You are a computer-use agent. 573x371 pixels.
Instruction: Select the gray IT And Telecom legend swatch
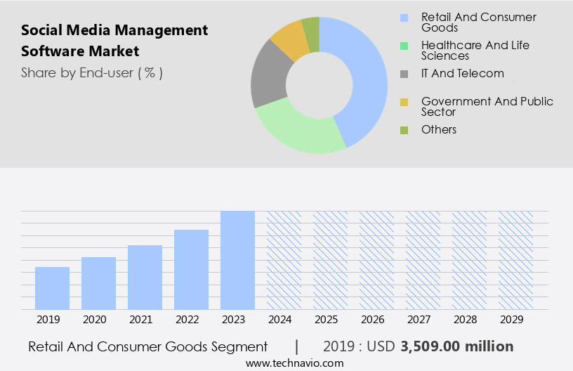point(404,74)
